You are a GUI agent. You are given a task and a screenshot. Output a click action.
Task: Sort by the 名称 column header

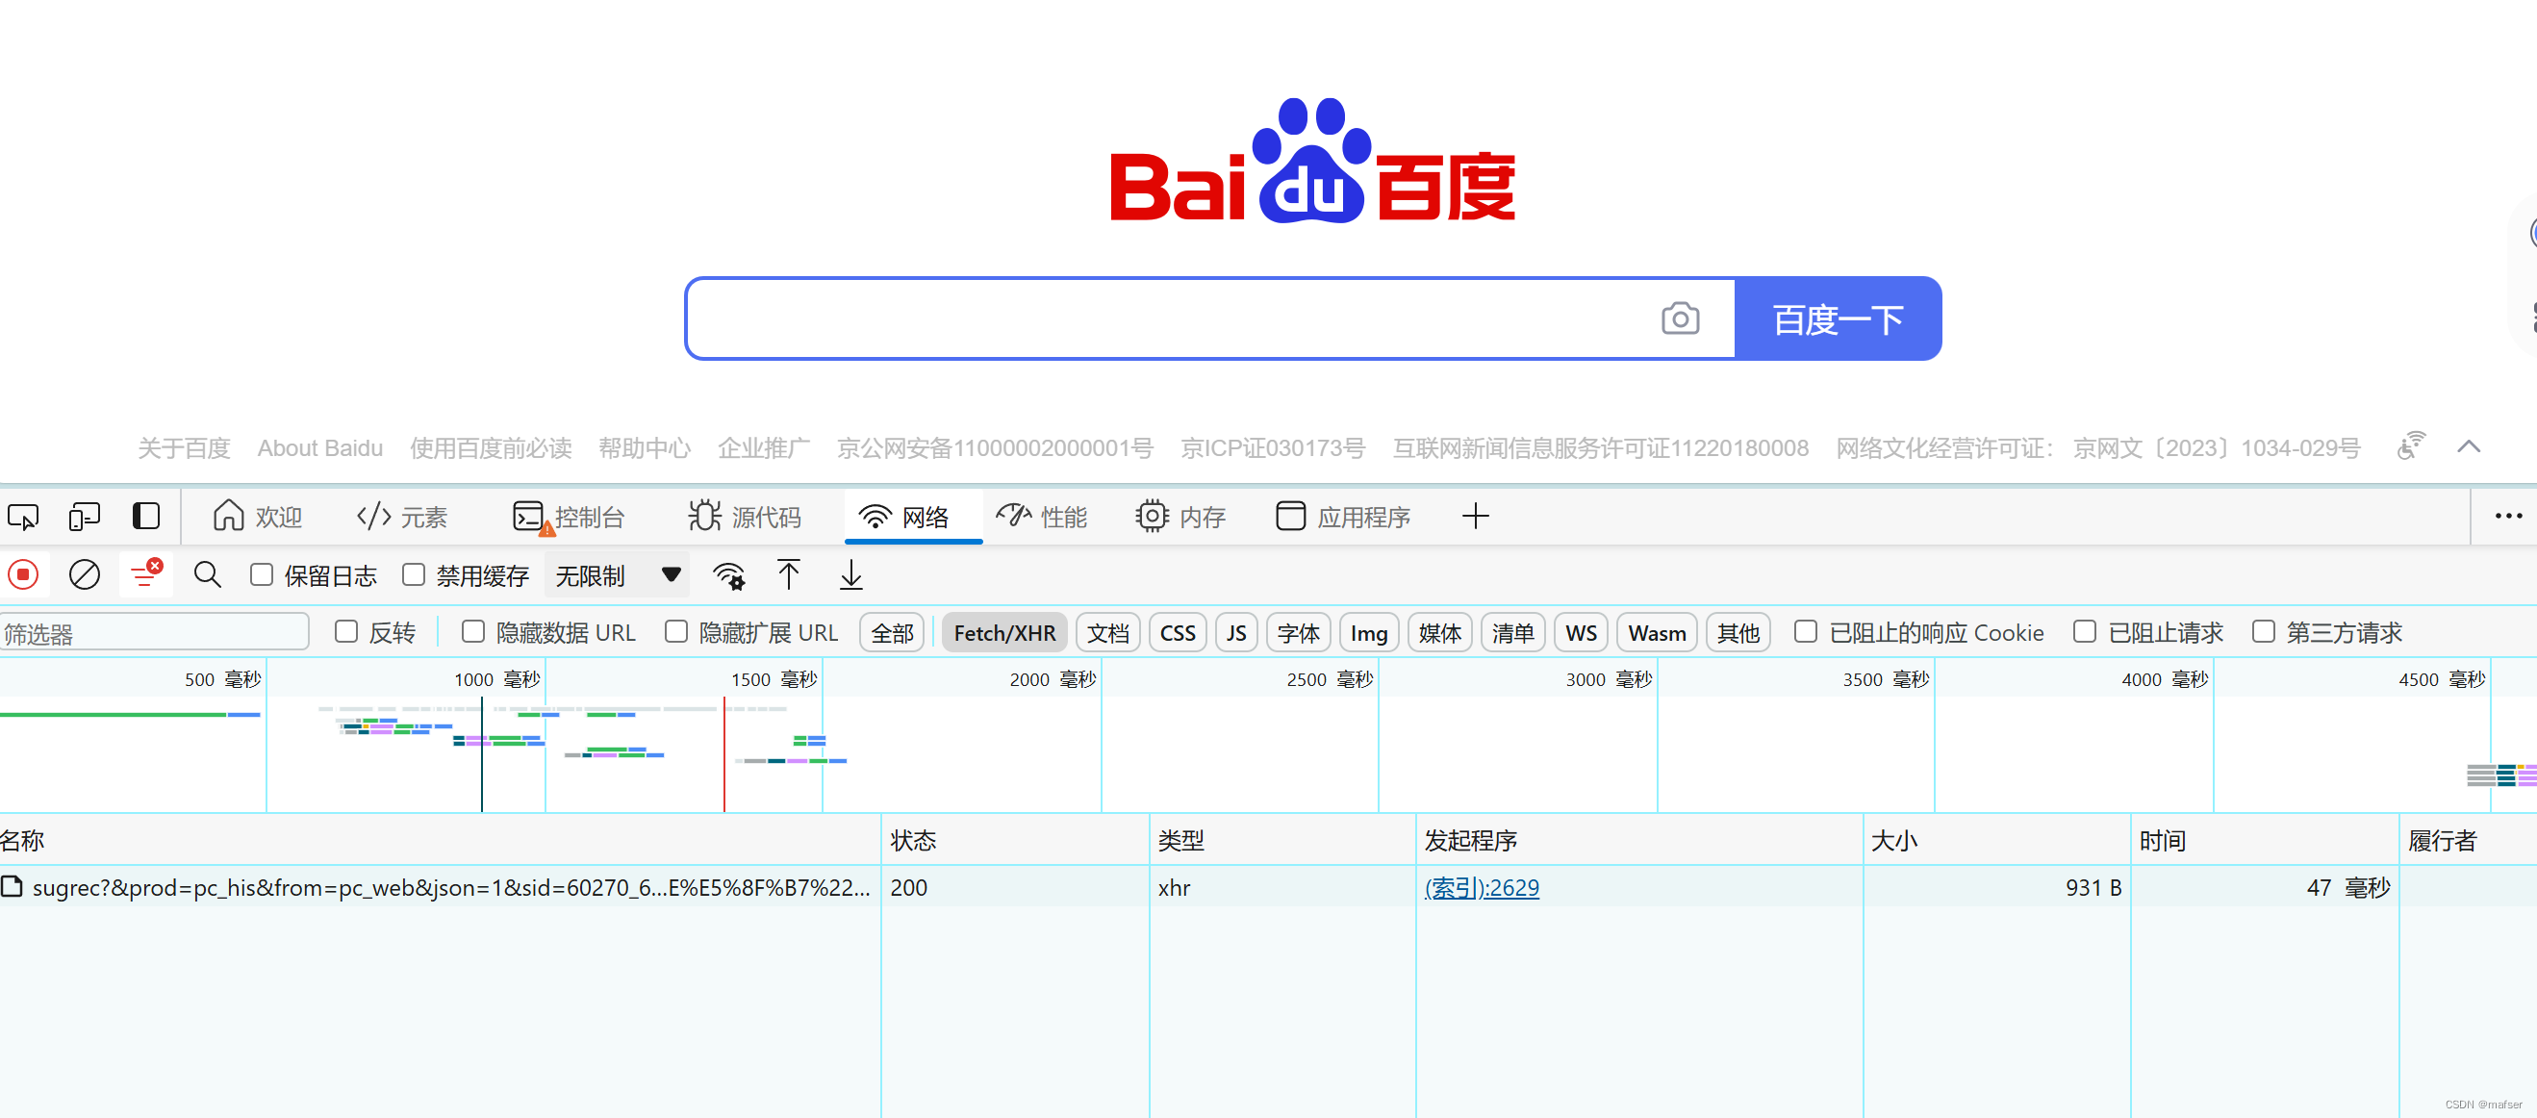(441, 840)
